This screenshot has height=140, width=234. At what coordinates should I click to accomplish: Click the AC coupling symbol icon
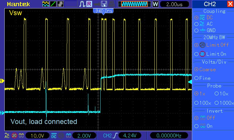point(202,24)
